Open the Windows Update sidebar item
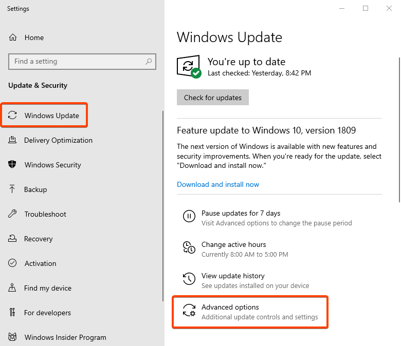Viewport: 401px width, 346px height. point(51,116)
